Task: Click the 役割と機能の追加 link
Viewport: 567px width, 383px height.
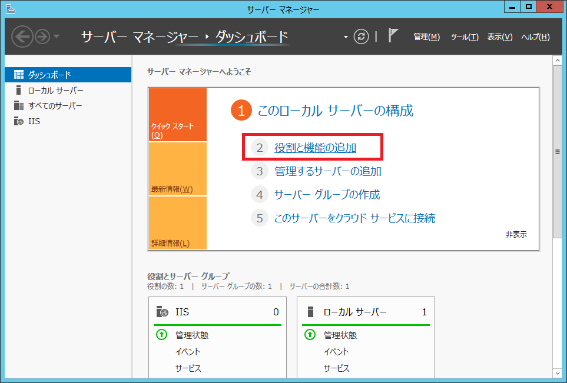Action: coord(315,148)
